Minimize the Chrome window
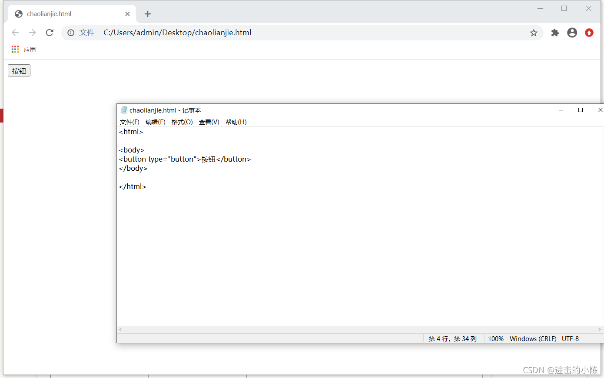604x378 pixels. pos(540,8)
